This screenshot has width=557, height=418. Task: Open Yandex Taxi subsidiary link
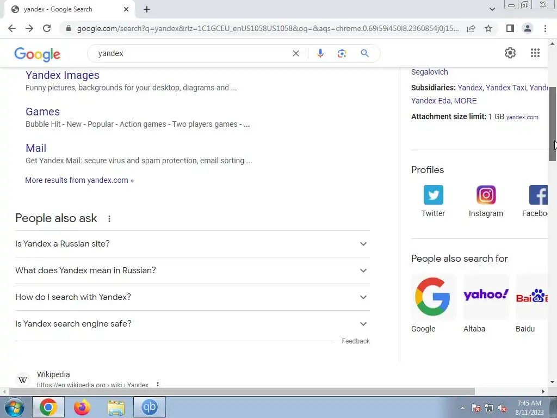pyautogui.click(x=506, y=88)
